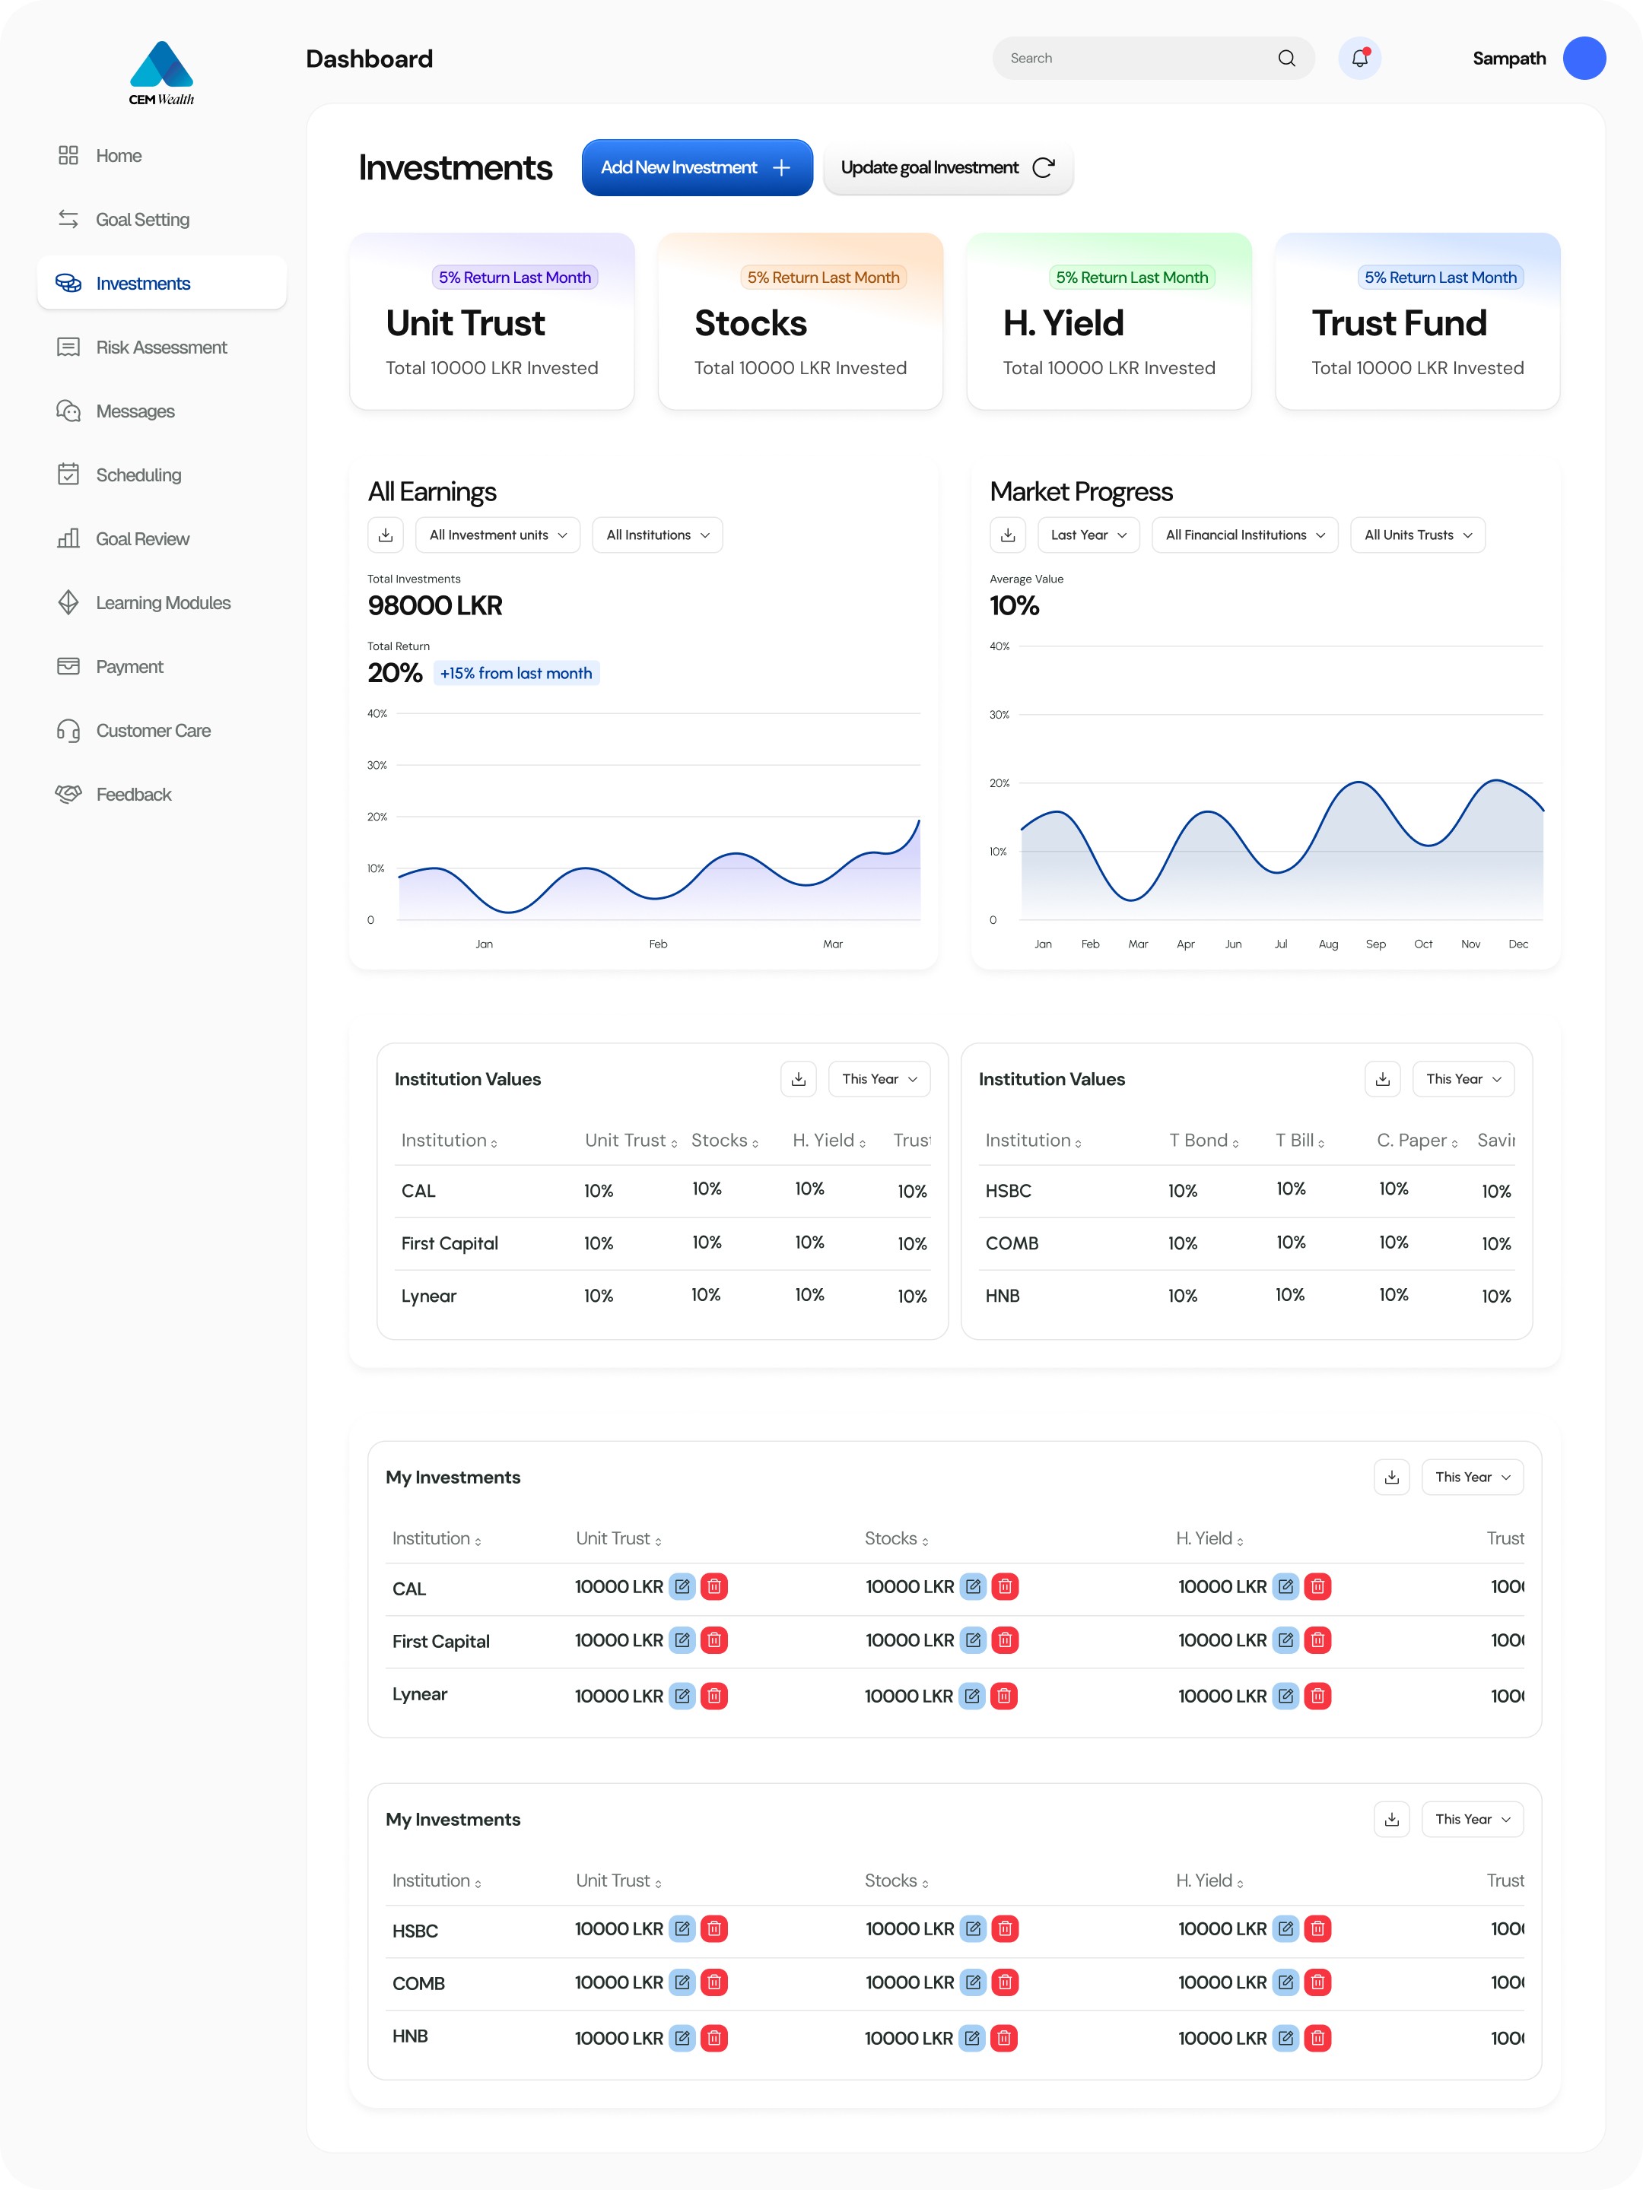1643x2190 pixels.
Task: Open the Learning Modules section
Action: click(x=163, y=602)
